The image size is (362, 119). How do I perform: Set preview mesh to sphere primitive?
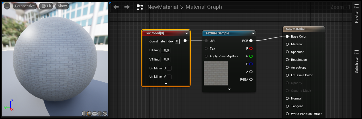coord(89,114)
